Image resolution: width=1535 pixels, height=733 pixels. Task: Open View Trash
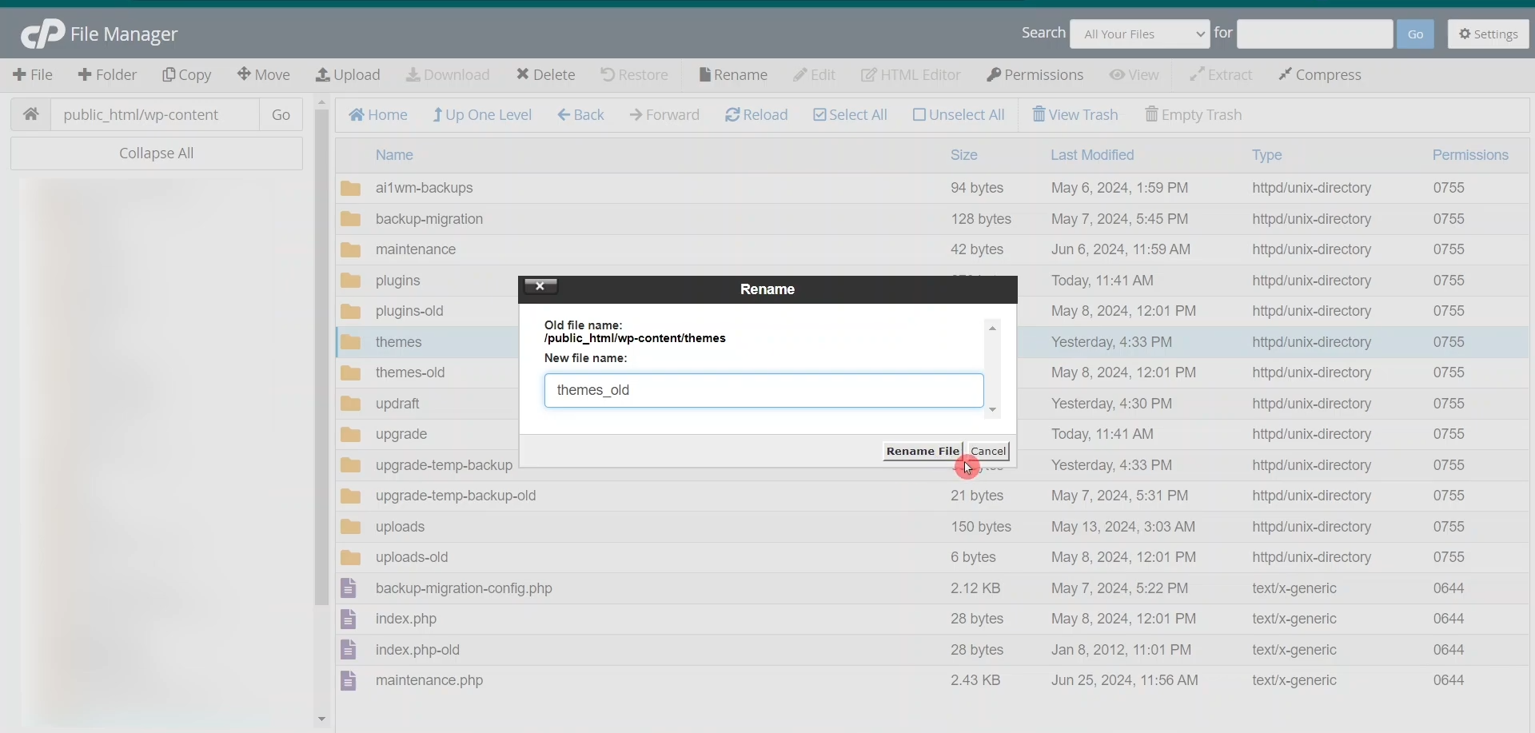1074,115
